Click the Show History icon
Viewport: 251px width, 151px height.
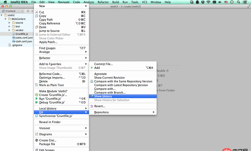92,96
